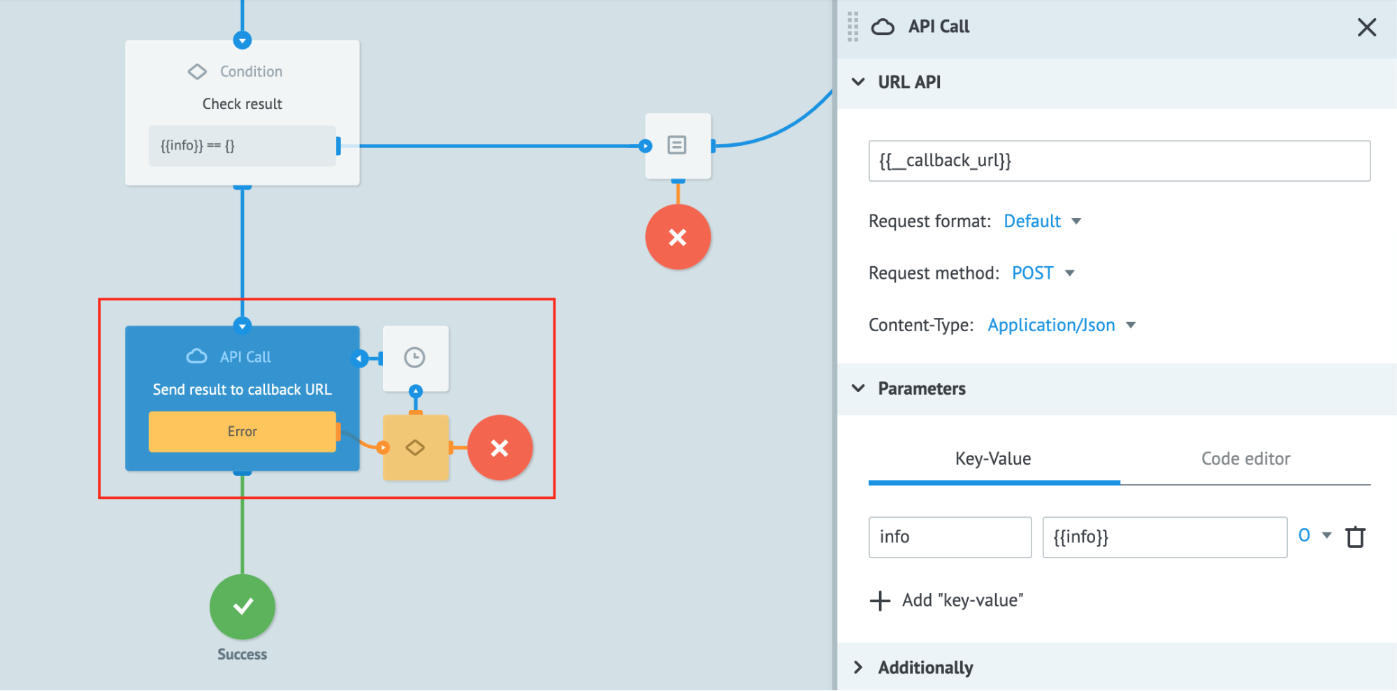Click the yellow filter diamond node

(416, 448)
